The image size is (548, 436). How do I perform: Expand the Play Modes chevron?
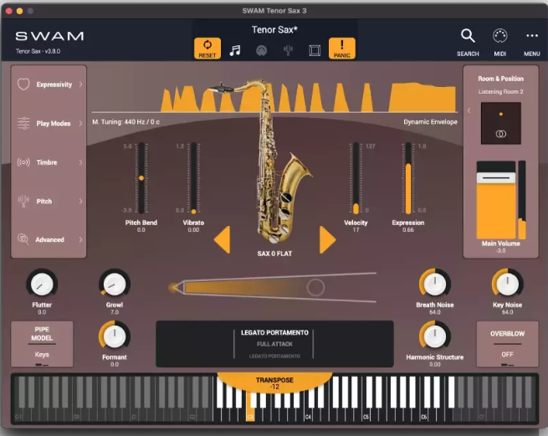pyautogui.click(x=80, y=123)
